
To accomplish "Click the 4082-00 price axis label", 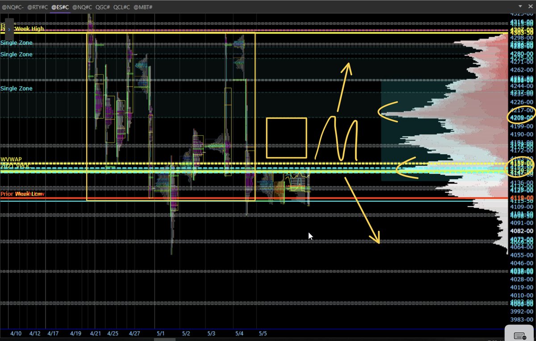I will tap(522, 231).
